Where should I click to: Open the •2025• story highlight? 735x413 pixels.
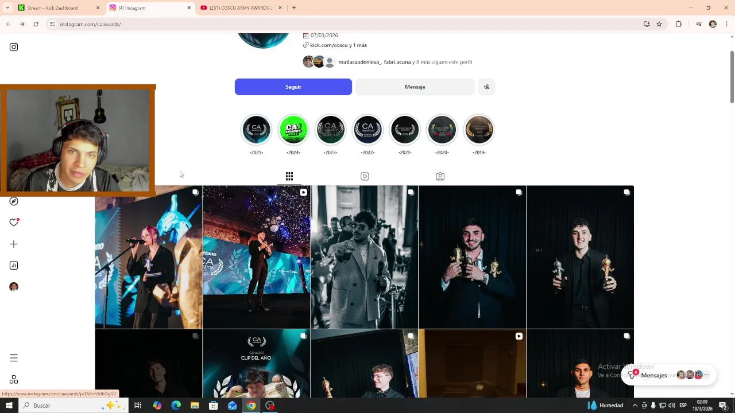[256, 130]
